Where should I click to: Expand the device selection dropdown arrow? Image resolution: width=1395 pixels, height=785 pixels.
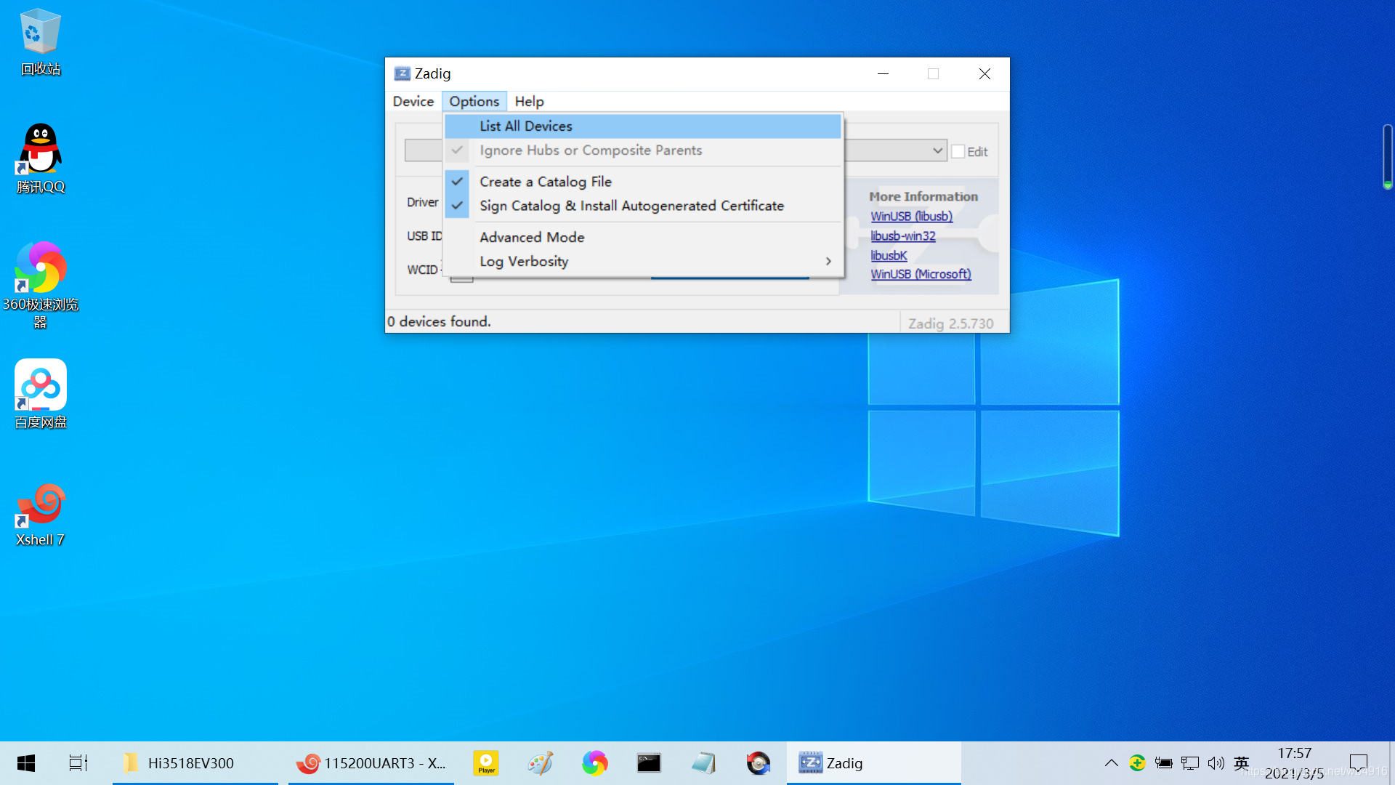[937, 150]
